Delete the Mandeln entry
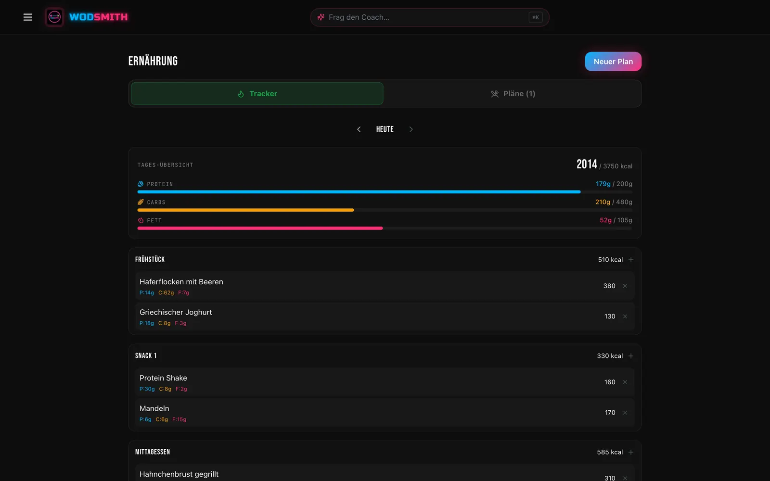Image resolution: width=770 pixels, height=481 pixels. coord(625,413)
